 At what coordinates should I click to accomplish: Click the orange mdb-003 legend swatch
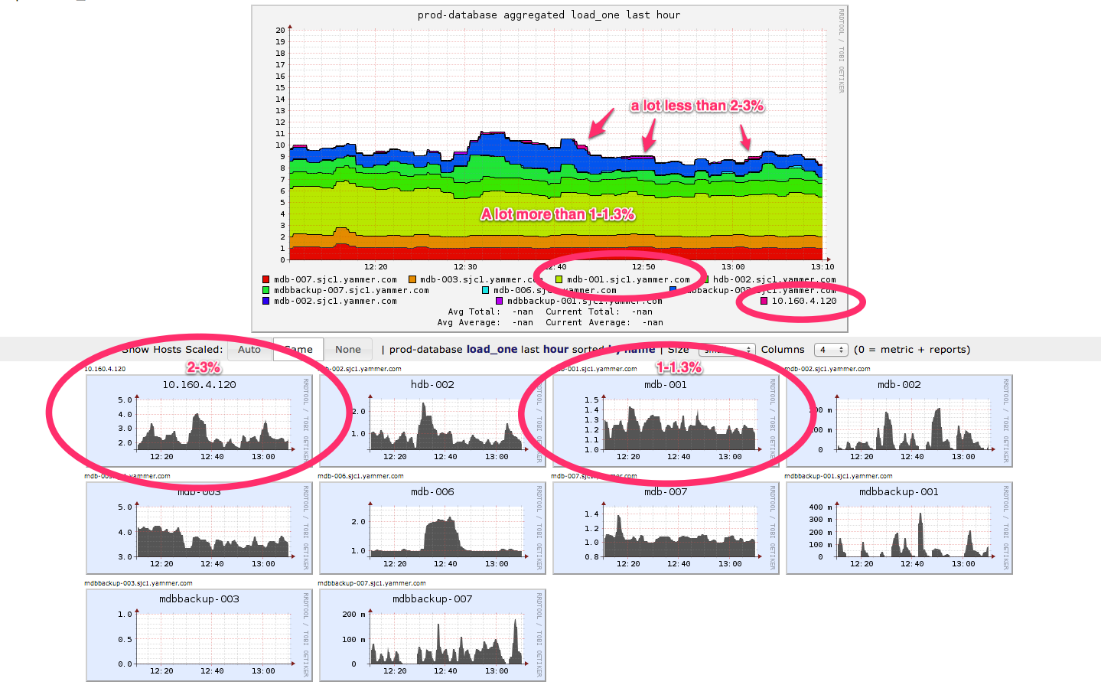(x=412, y=280)
